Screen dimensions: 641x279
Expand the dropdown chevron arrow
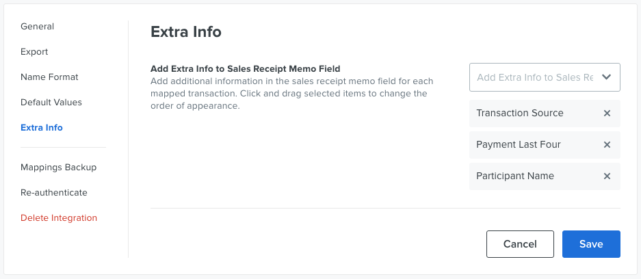coord(606,77)
